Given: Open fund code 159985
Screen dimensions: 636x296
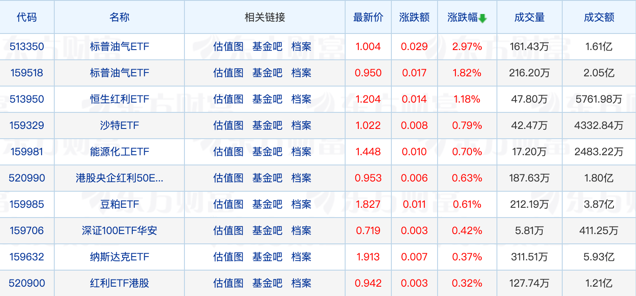Looking at the screenshot, I should [27, 204].
